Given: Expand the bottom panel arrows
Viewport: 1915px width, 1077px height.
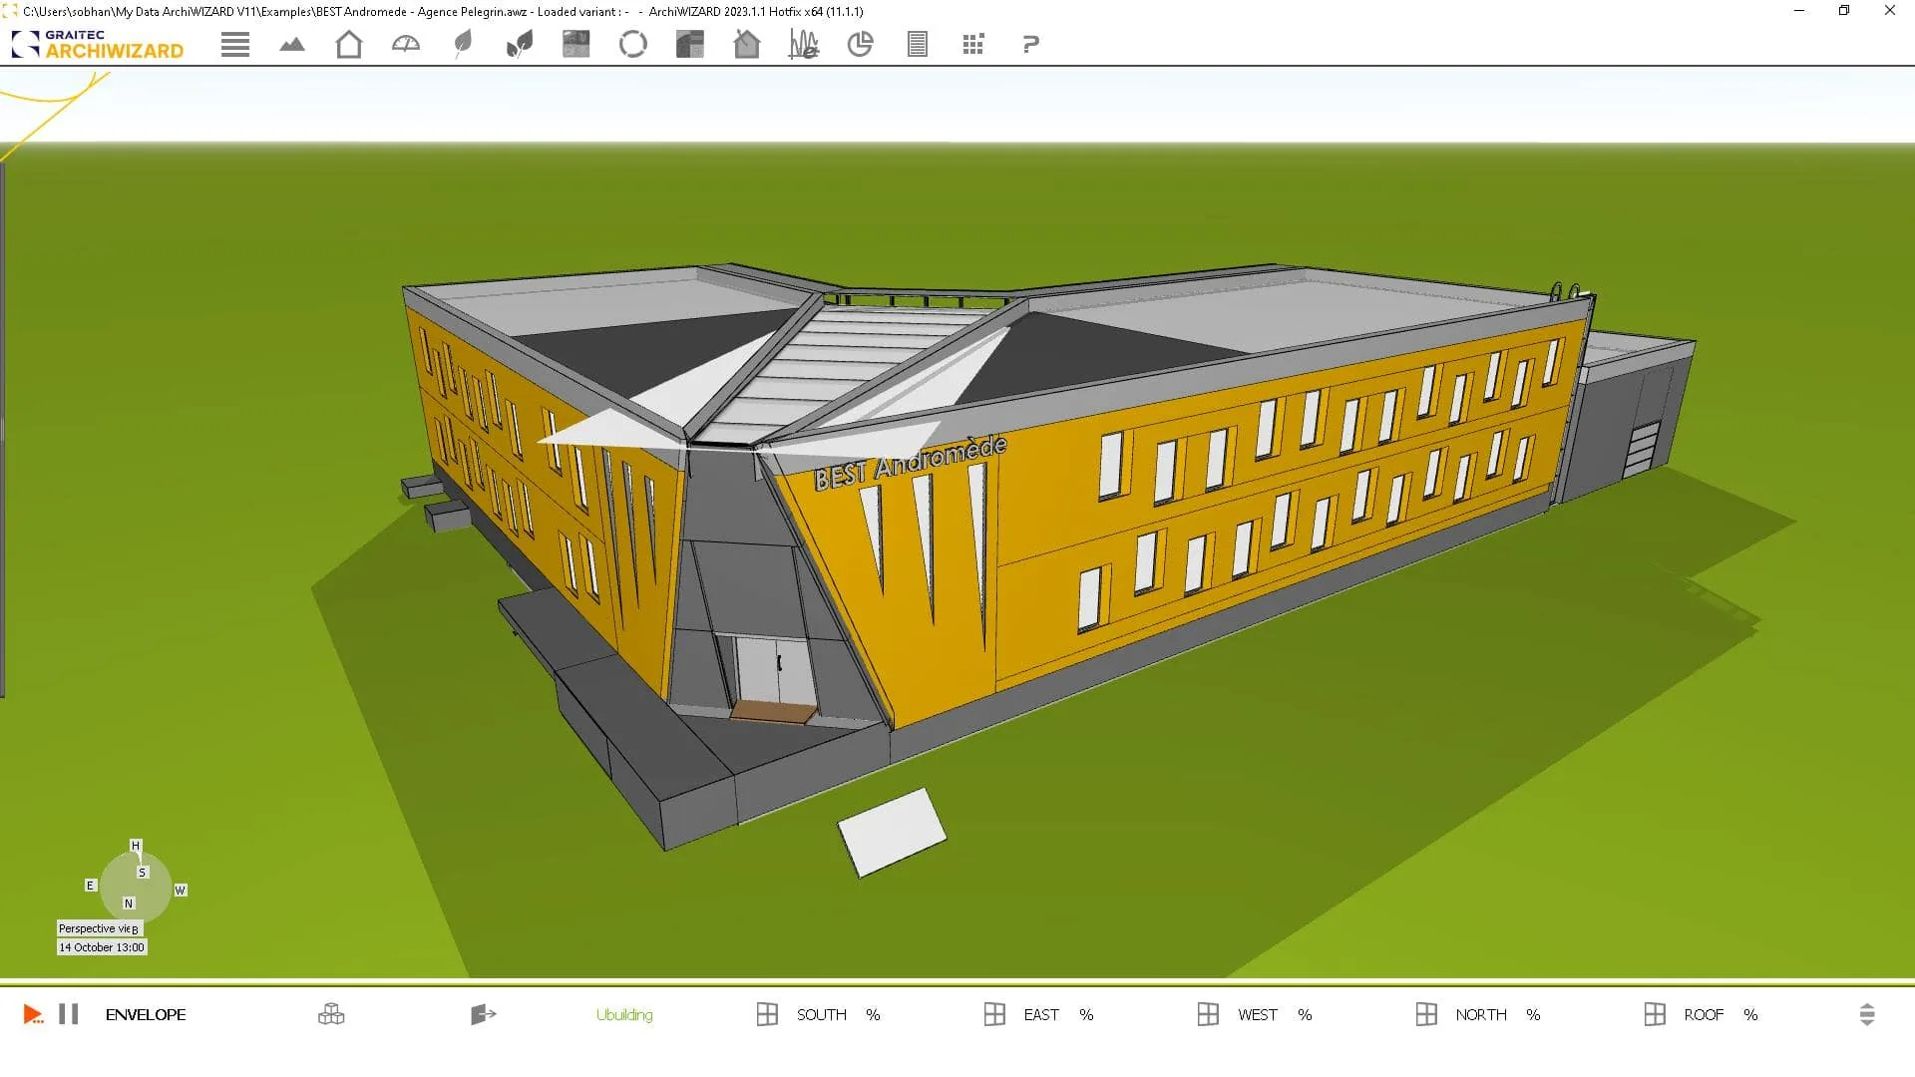Looking at the screenshot, I should point(1867,1015).
